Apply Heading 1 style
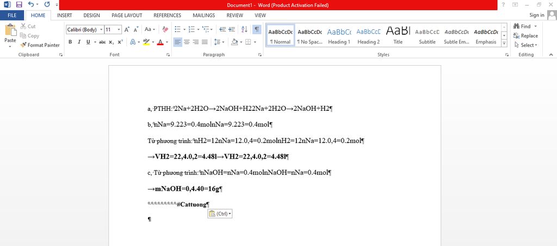 (x=339, y=35)
